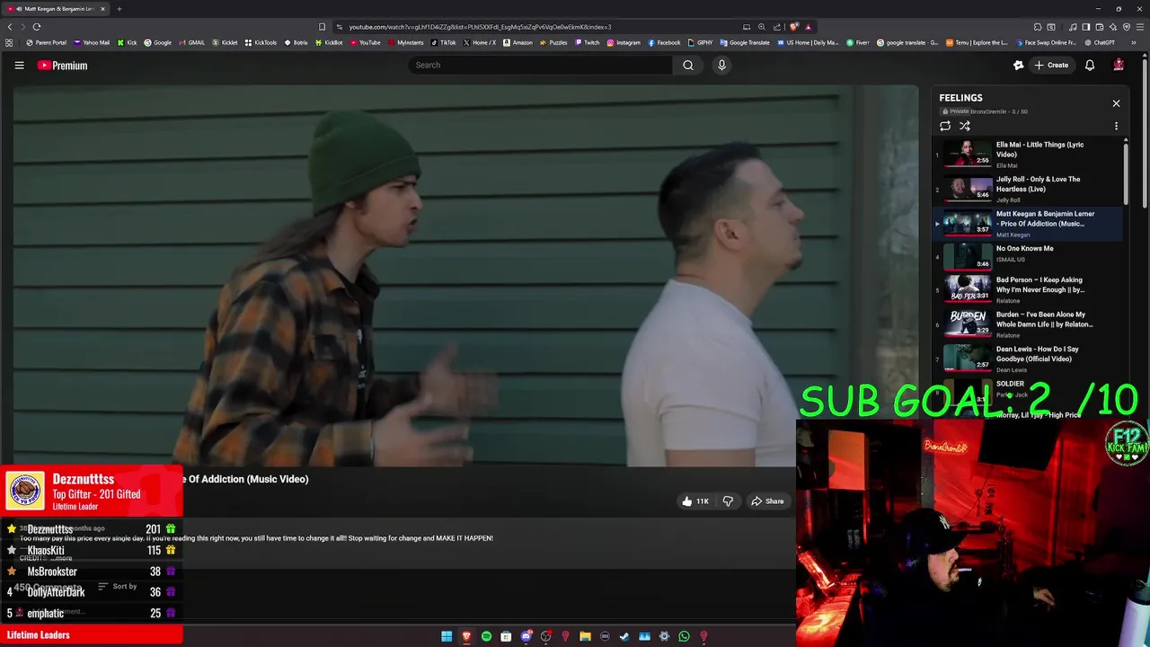Click the search magnifier button
1150x647 pixels.
(688, 65)
